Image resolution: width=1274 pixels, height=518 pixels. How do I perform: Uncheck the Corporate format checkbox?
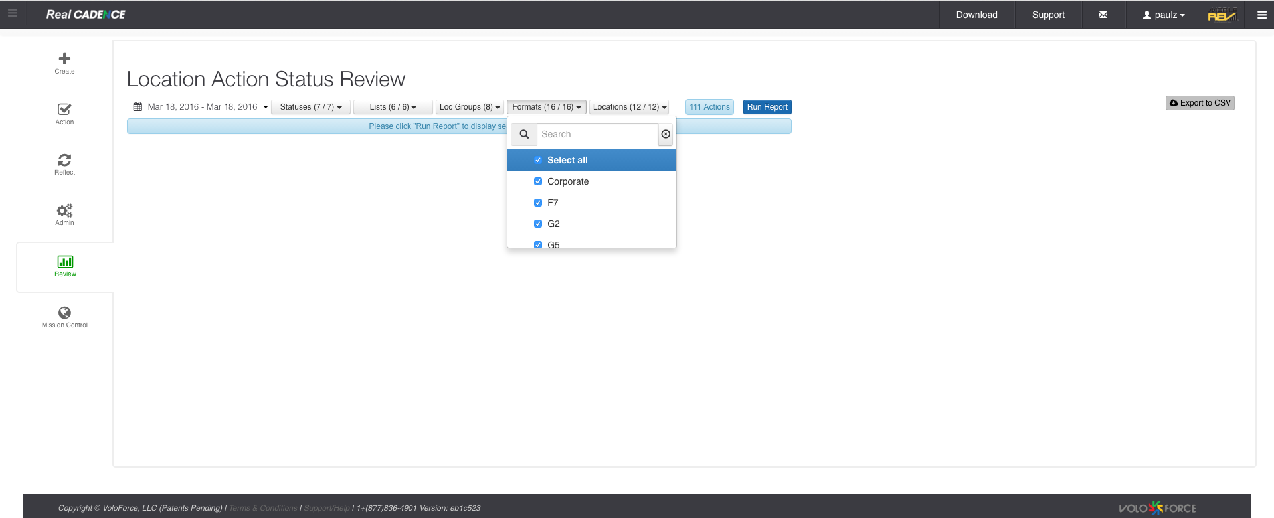(538, 181)
